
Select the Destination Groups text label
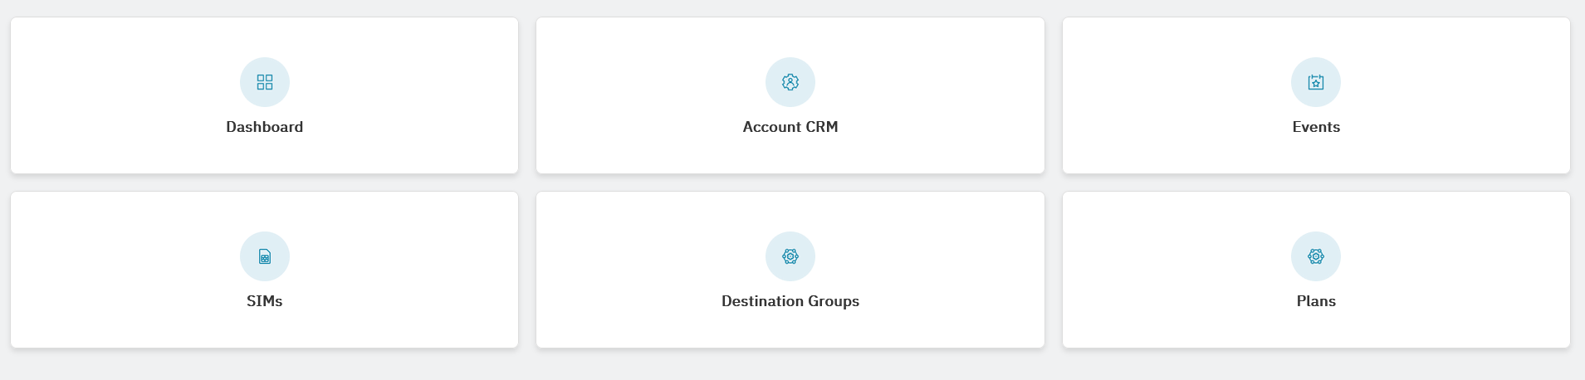tap(790, 301)
